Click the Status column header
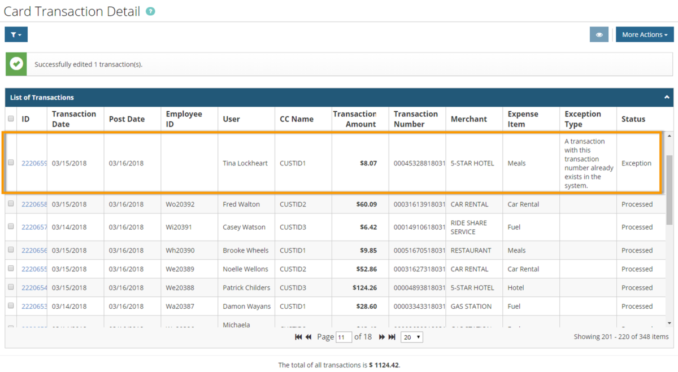678x372 pixels. 633,119
